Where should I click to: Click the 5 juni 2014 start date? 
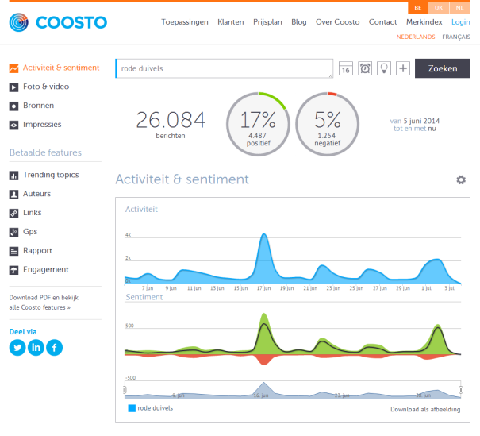tap(421, 121)
